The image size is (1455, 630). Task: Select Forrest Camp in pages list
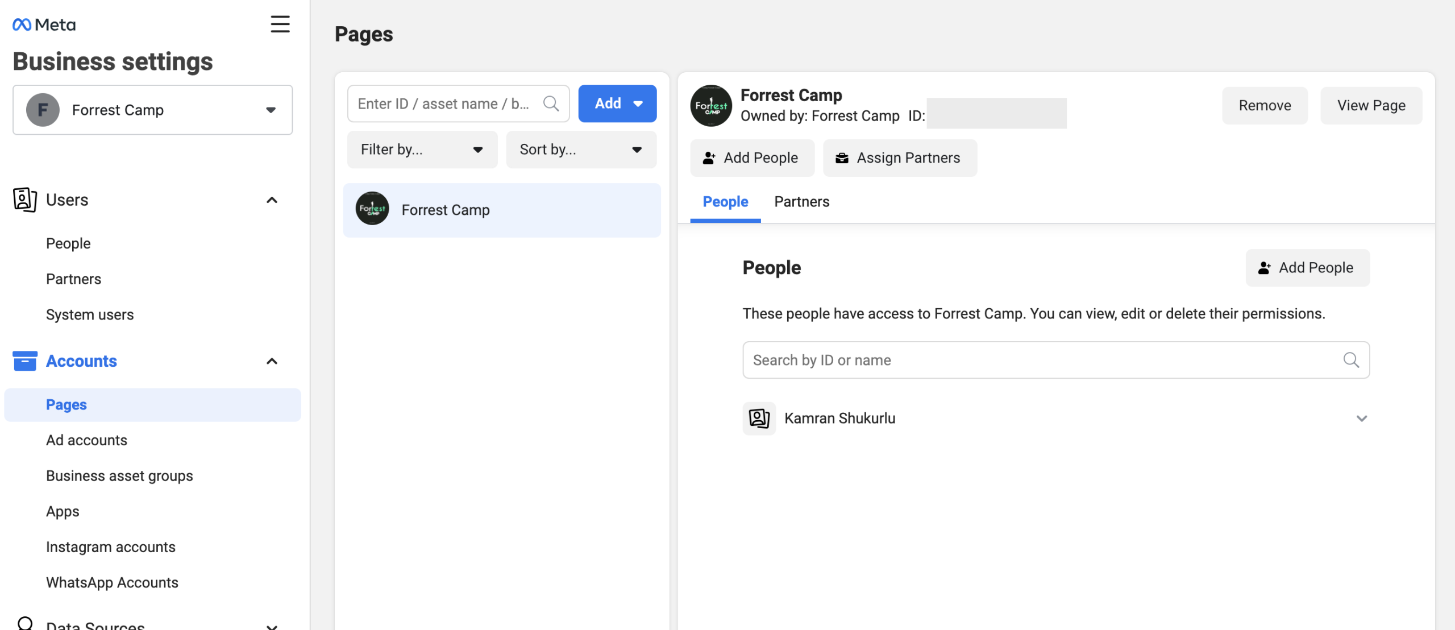pyautogui.click(x=501, y=210)
